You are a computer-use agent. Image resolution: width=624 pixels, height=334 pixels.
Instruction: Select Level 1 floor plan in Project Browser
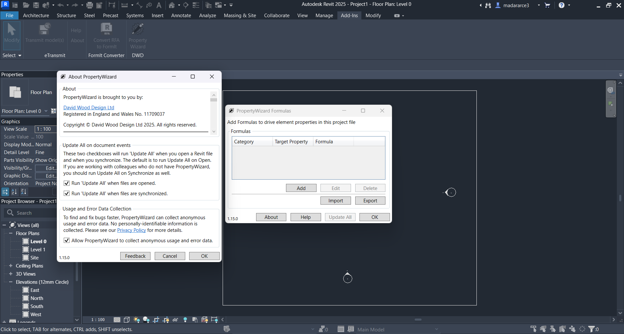38,249
